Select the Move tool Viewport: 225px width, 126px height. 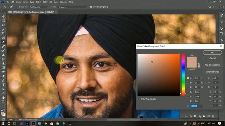pos(3,16)
